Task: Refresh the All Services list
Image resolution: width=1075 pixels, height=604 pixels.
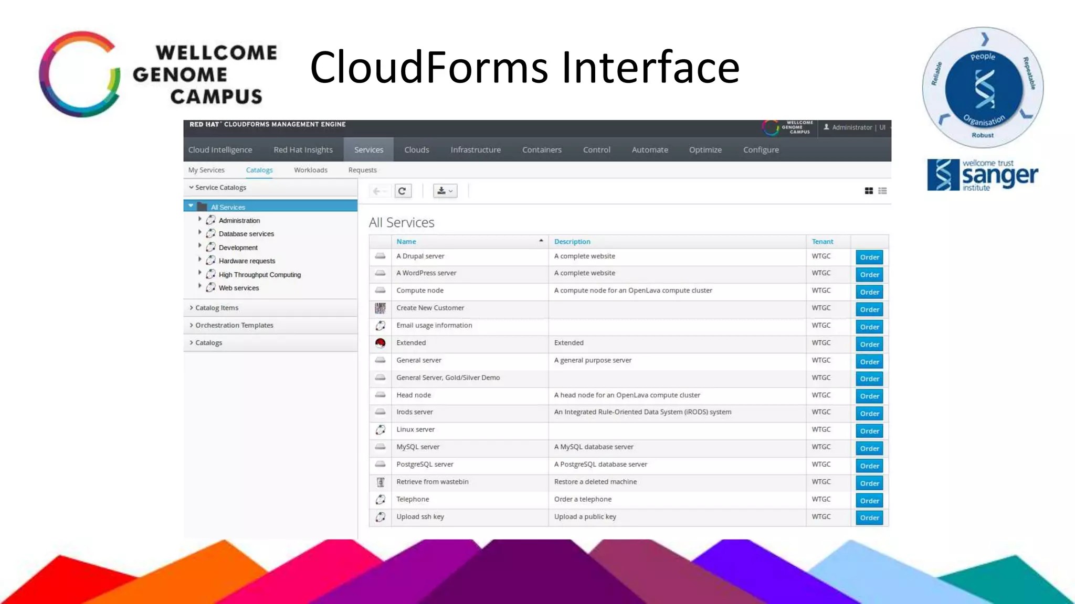Action: tap(403, 191)
